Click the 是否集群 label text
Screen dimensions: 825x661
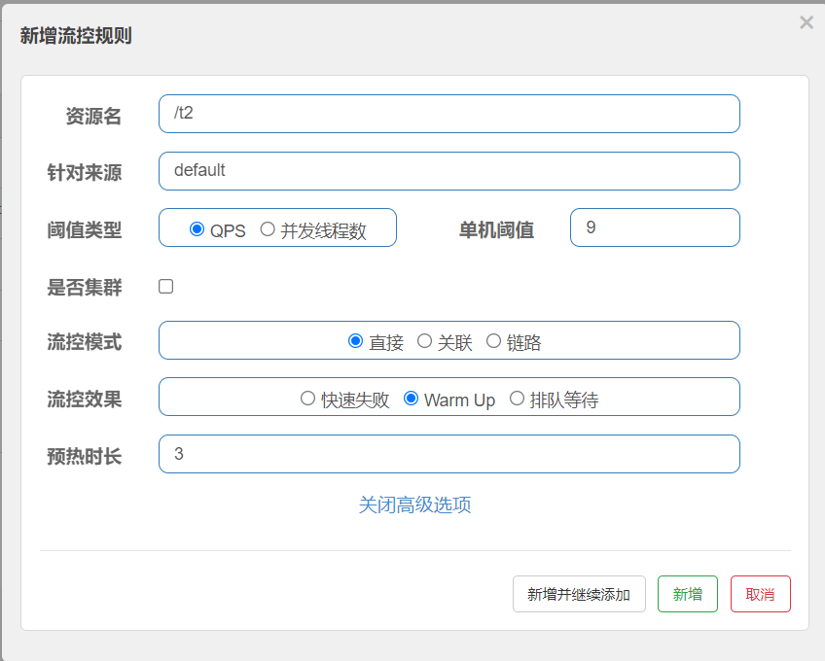tap(85, 288)
